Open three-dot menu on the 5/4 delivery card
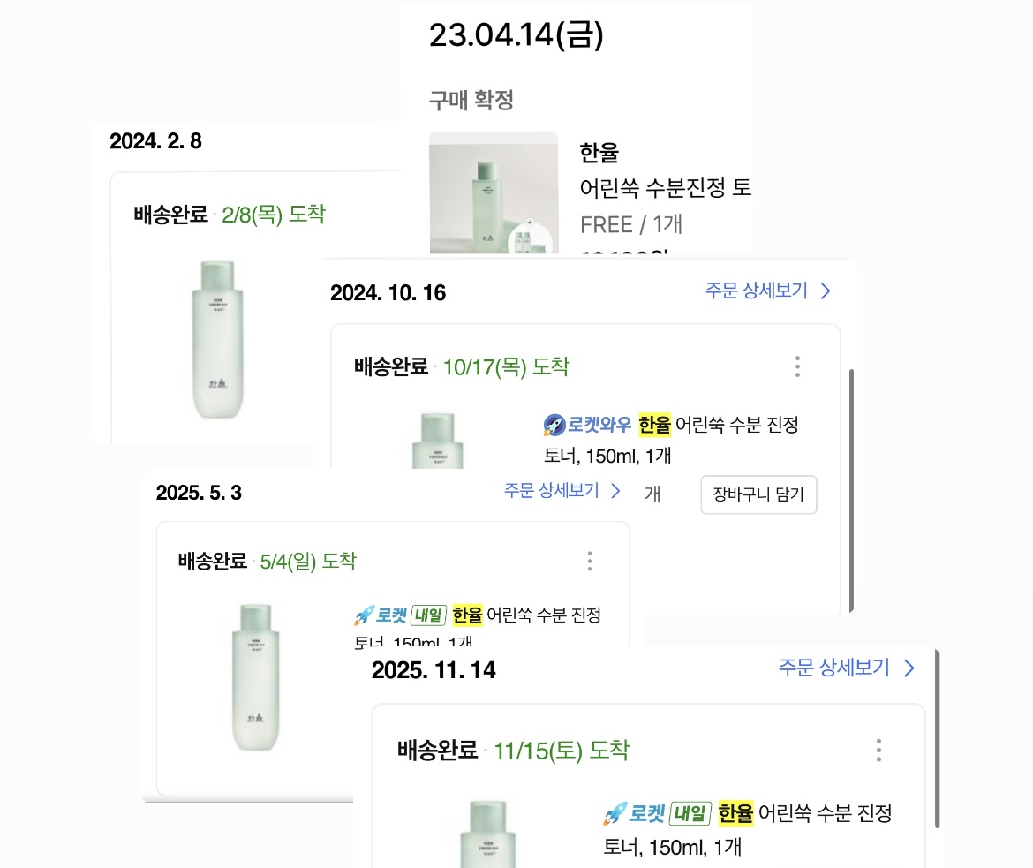The image size is (1033, 868). click(x=590, y=561)
